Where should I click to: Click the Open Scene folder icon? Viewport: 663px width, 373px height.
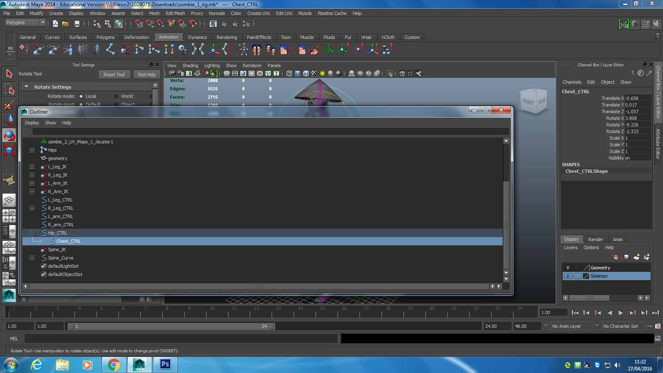point(65,24)
